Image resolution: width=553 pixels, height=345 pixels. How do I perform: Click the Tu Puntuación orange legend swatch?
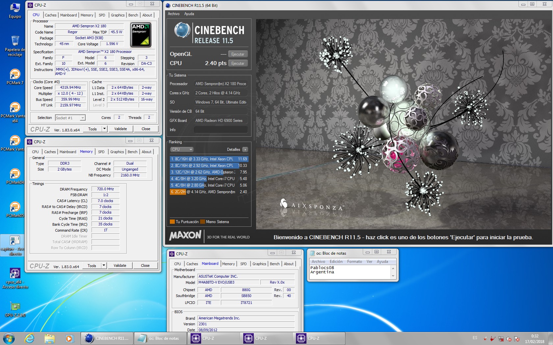click(x=172, y=222)
